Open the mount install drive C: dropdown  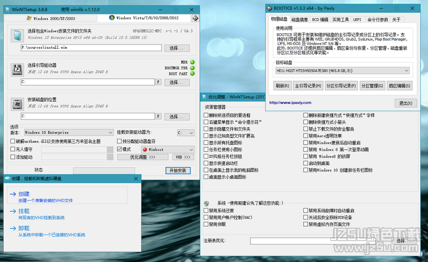coord(186,133)
